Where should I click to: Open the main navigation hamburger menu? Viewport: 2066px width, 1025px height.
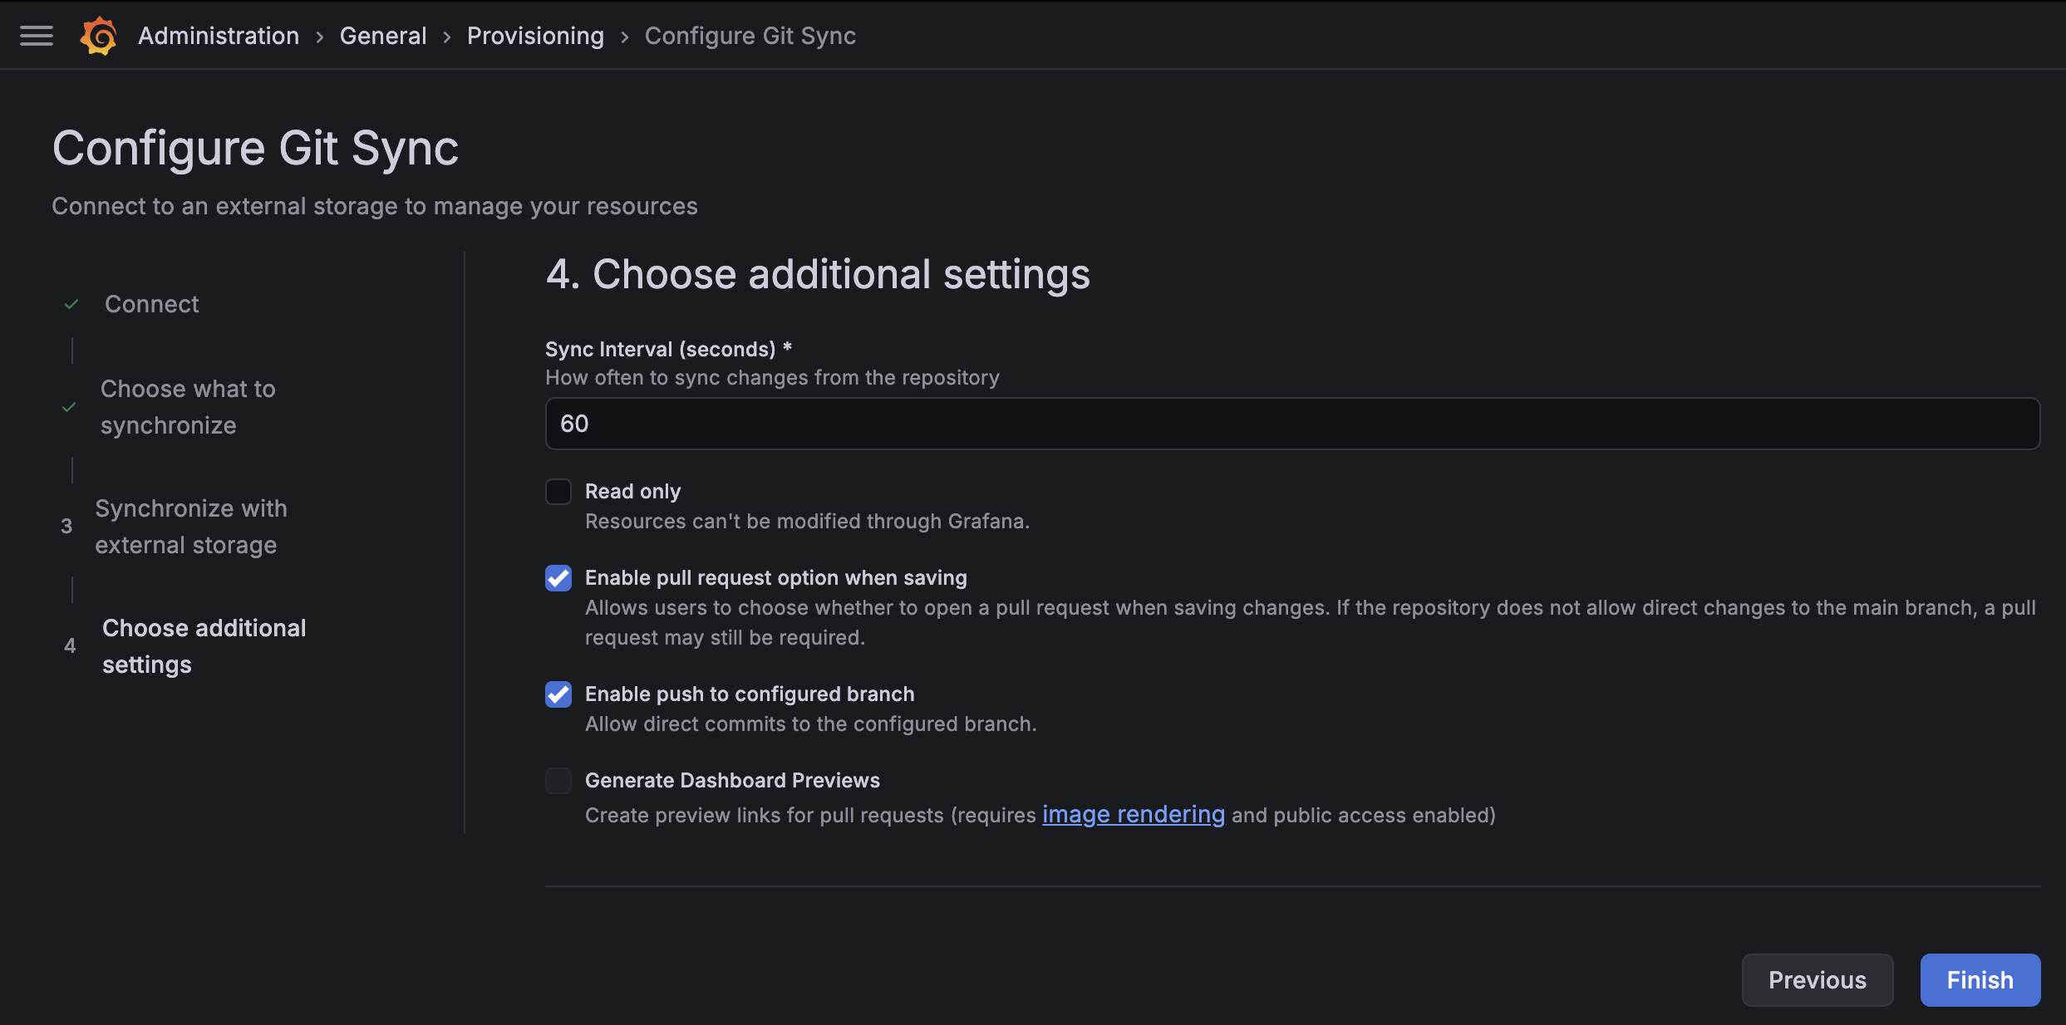36,35
